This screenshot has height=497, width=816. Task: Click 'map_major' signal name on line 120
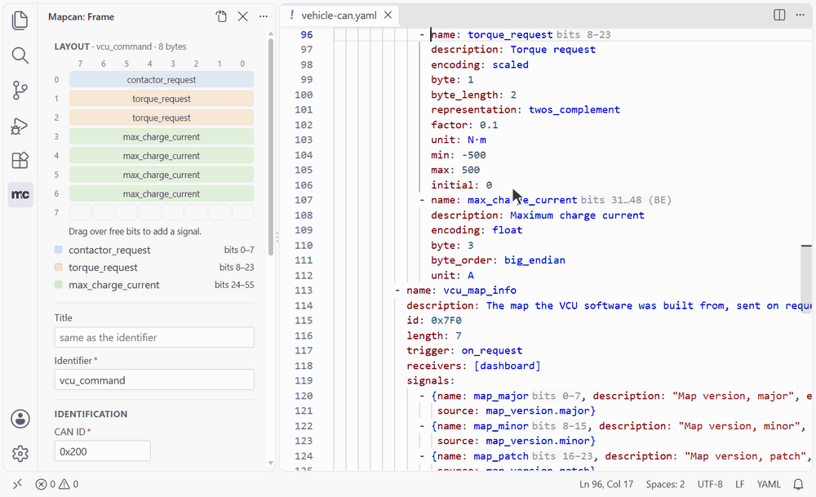point(501,396)
